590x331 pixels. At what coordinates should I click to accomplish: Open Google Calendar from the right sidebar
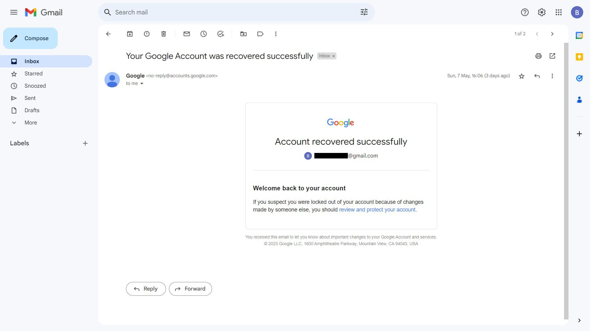point(580,35)
